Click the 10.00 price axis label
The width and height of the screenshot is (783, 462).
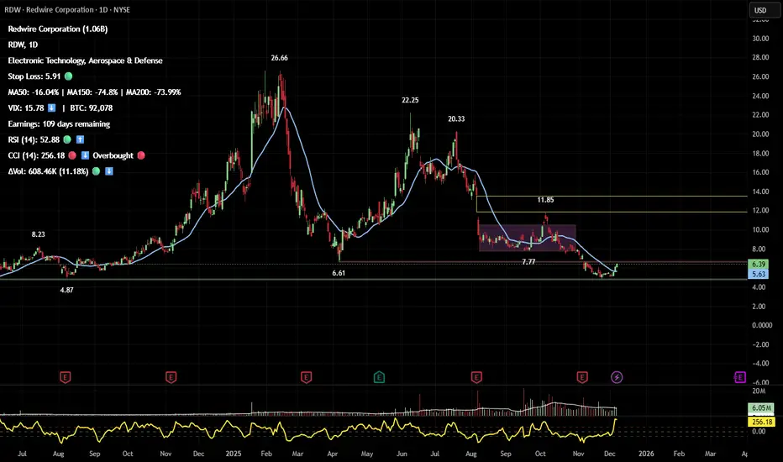[760, 230]
